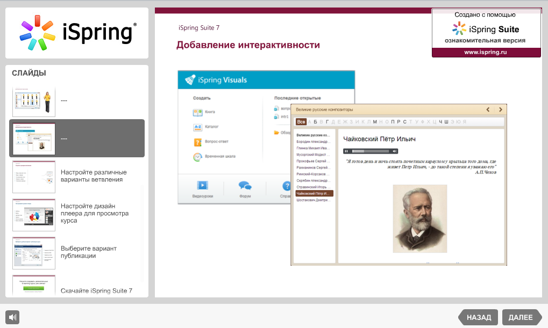Select Мусоргский Модест in the composer list

click(x=314, y=155)
